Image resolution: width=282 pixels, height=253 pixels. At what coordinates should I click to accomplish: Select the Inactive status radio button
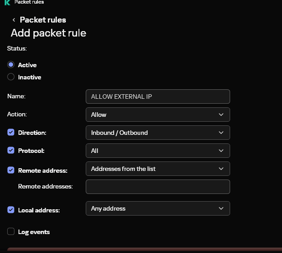click(11, 77)
